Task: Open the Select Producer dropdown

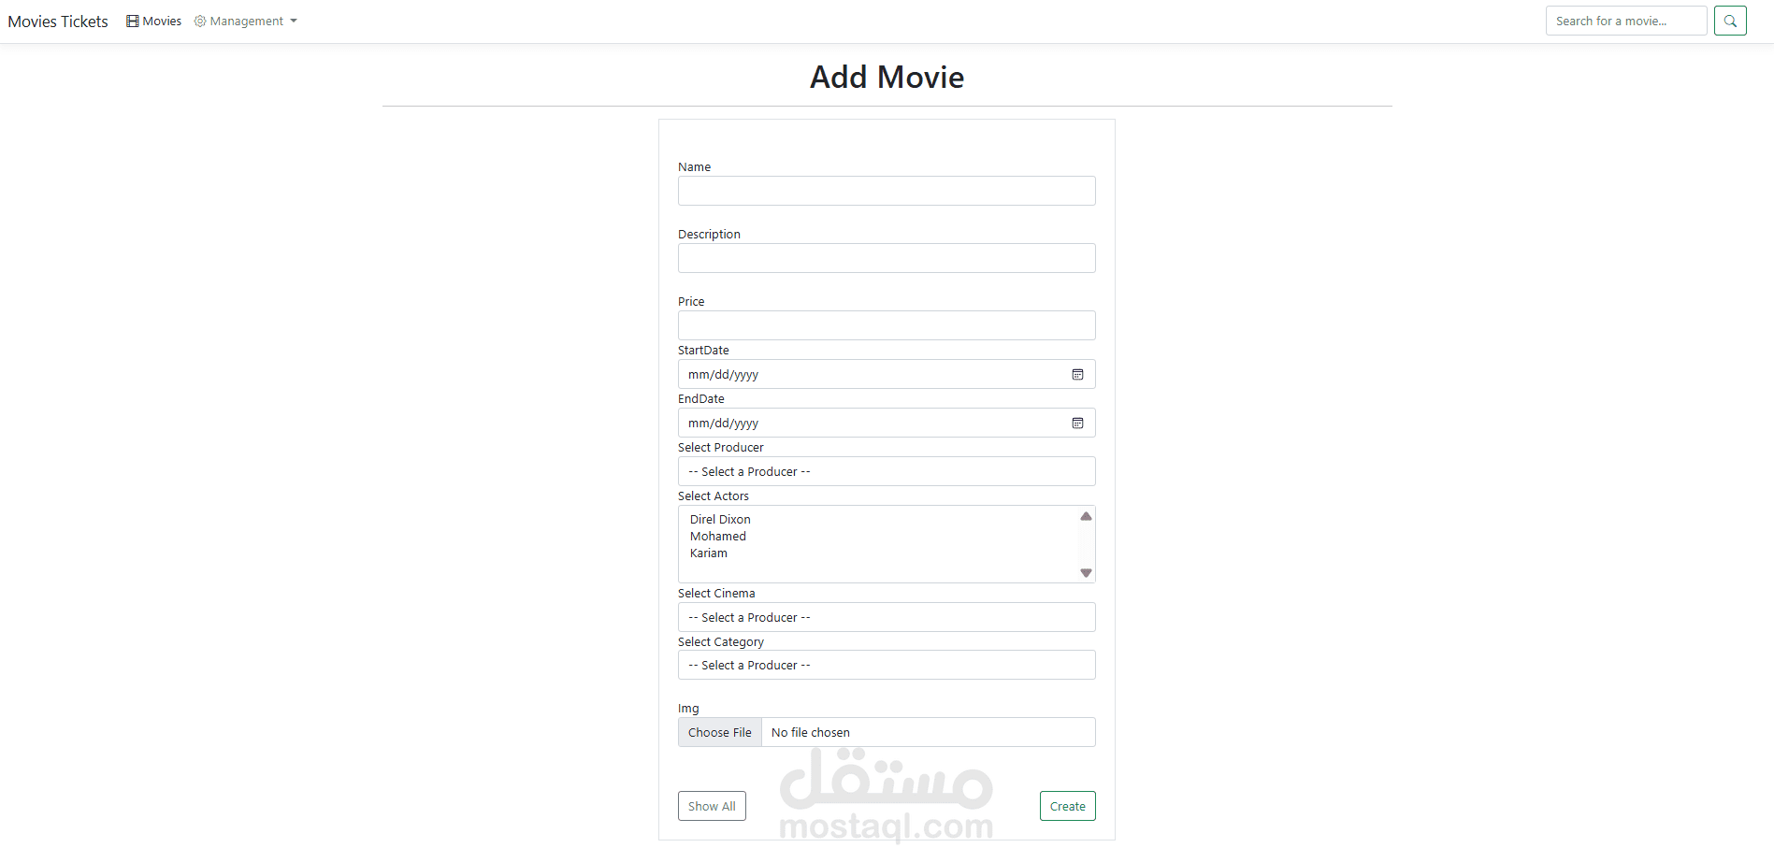Action: click(x=886, y=471)
